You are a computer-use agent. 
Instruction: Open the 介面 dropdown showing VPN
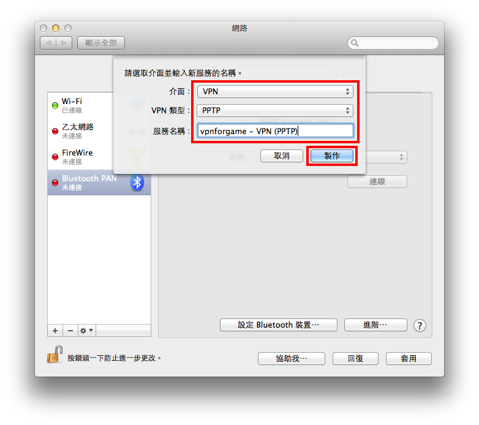pyautogui.click(x=275, y=92)
